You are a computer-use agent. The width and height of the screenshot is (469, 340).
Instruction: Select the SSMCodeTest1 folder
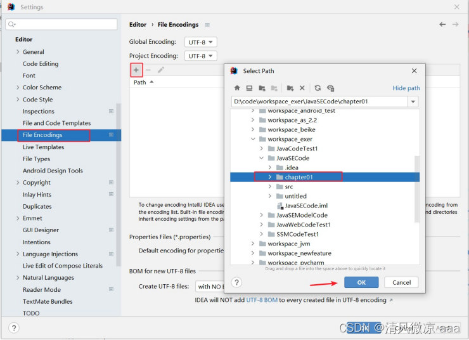[x=293, y=234]
